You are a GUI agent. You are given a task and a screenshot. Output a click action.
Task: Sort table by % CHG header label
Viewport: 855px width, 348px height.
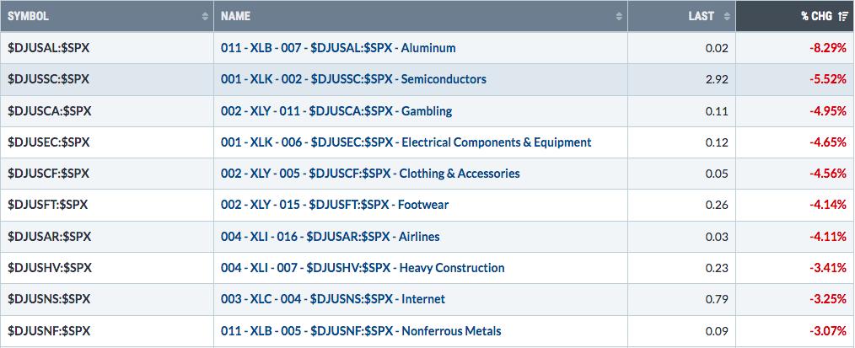coord(817,16)
